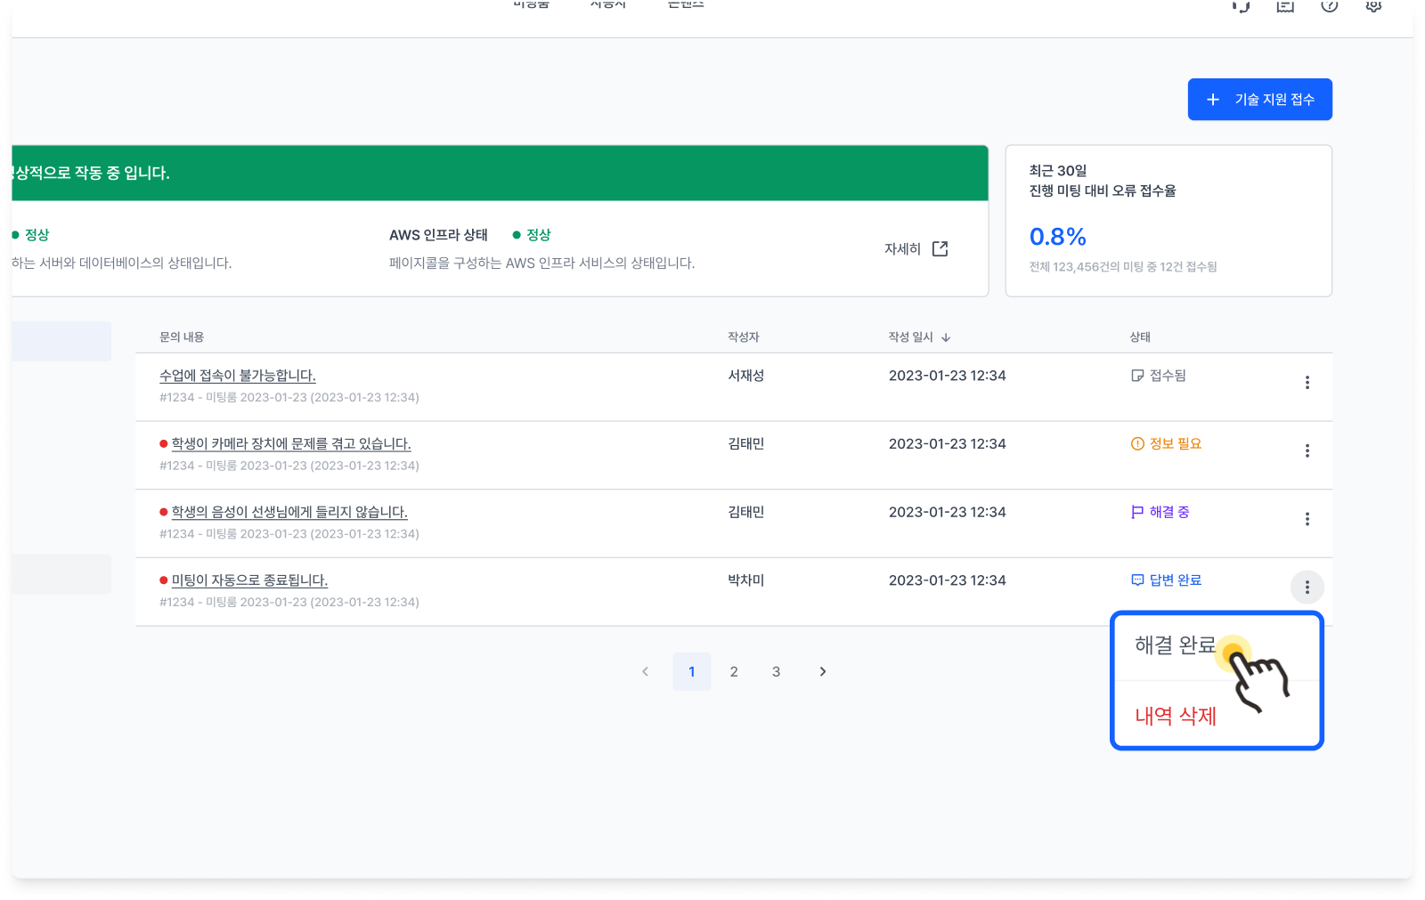The image size is (1425, 900).
Task: Go to the previous page with the left chevron
Action: pyautogui.click(x=646, y=672)
